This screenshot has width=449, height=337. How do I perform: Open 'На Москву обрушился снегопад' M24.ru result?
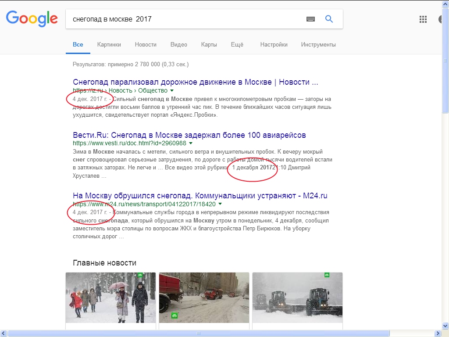pyautogui.click(x=200, y=196)
